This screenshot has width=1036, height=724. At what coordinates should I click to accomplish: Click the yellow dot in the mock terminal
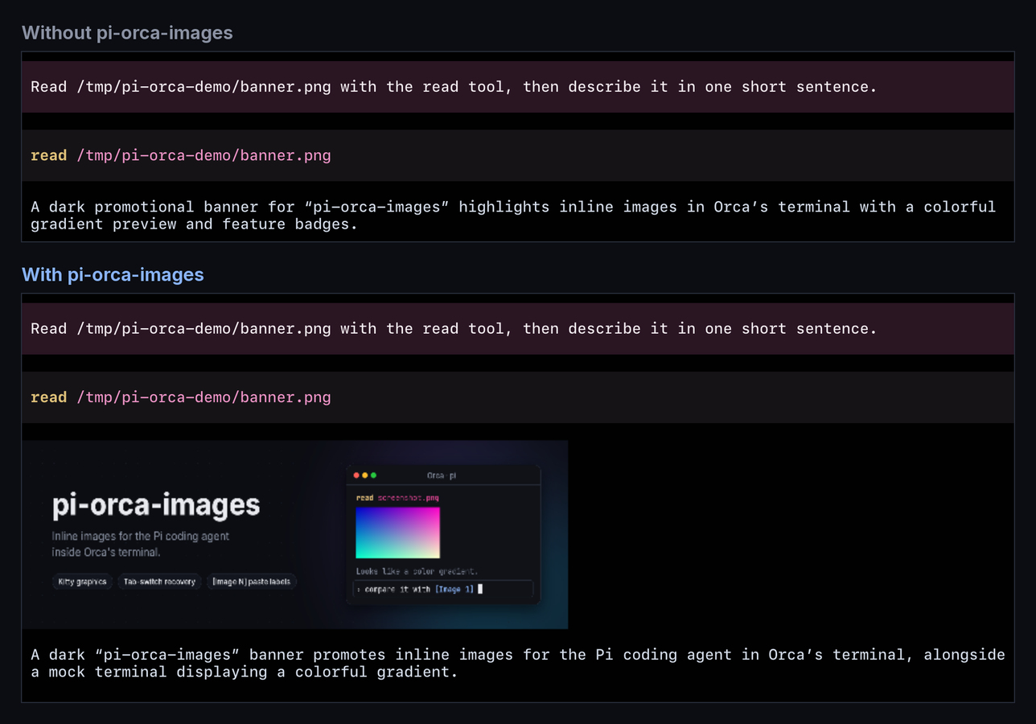pyautogui.click(x=365, y=475)
